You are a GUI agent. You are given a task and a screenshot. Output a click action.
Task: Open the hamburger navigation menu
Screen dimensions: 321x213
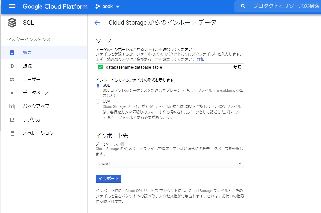[x=12, y=6]
